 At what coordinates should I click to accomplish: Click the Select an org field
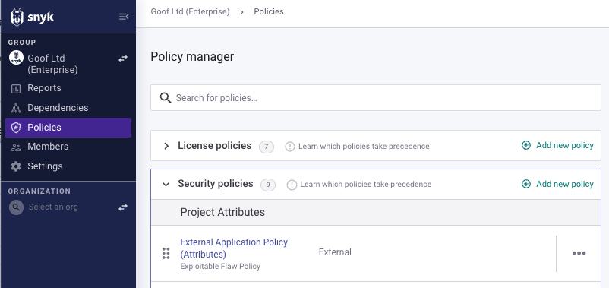coord(53,207)
